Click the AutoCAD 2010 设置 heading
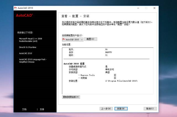This screenshot has height=117, width=177. [74, 64]
